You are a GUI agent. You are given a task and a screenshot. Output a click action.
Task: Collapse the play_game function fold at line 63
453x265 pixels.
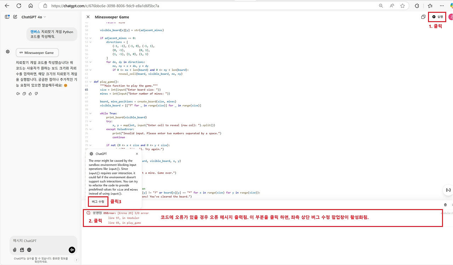tap(90, 82)
